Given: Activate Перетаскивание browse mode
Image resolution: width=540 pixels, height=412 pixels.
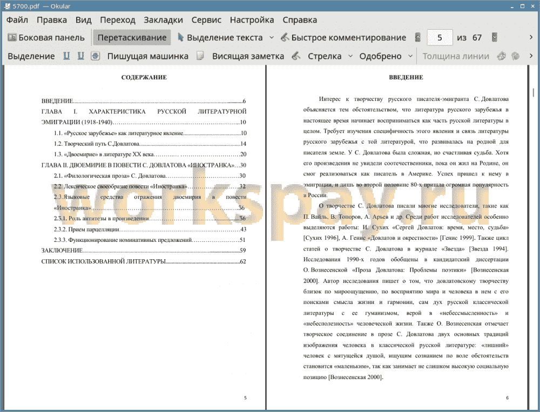Looking at the screenshot, I should (132, 38).
